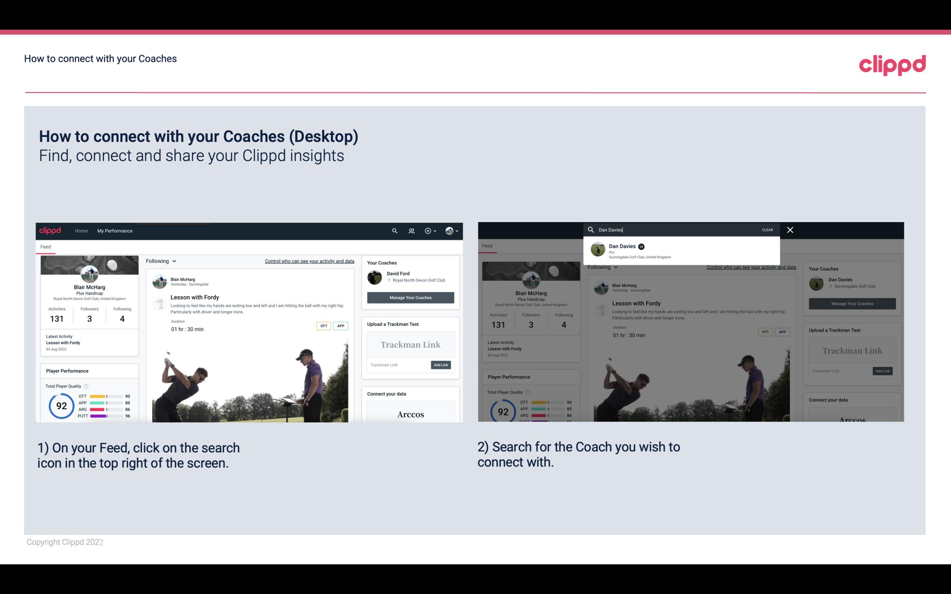Select the Home tab in top navigation
Image resolution: width=951 pixels, height=594 pixels.
coord(81,231)
